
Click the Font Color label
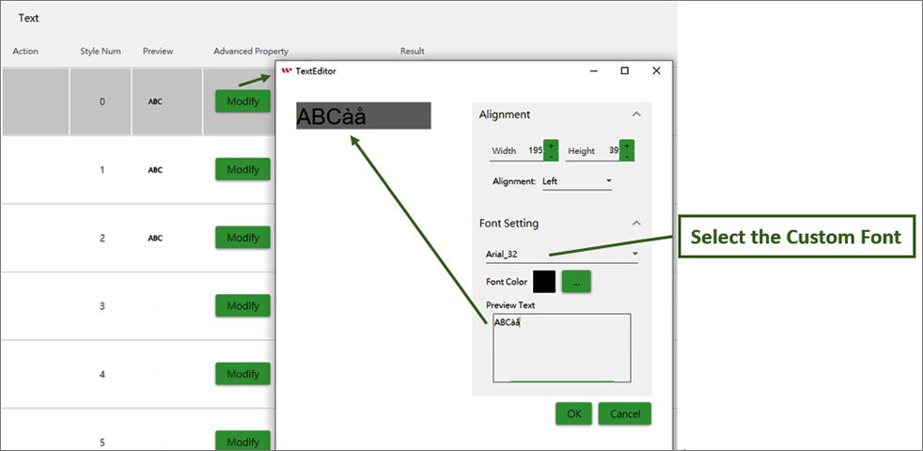click(507, 282)
